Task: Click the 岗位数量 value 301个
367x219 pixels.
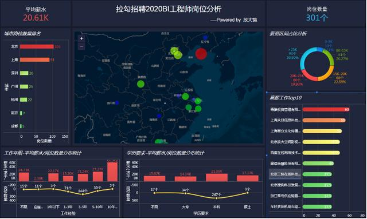Action: coord(317,18)
